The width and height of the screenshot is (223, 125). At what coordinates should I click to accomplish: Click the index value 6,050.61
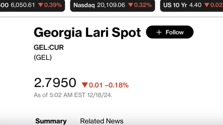(x=23, y=5)
